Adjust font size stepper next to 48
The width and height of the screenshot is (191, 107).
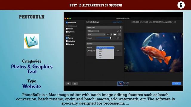point(111,34)
